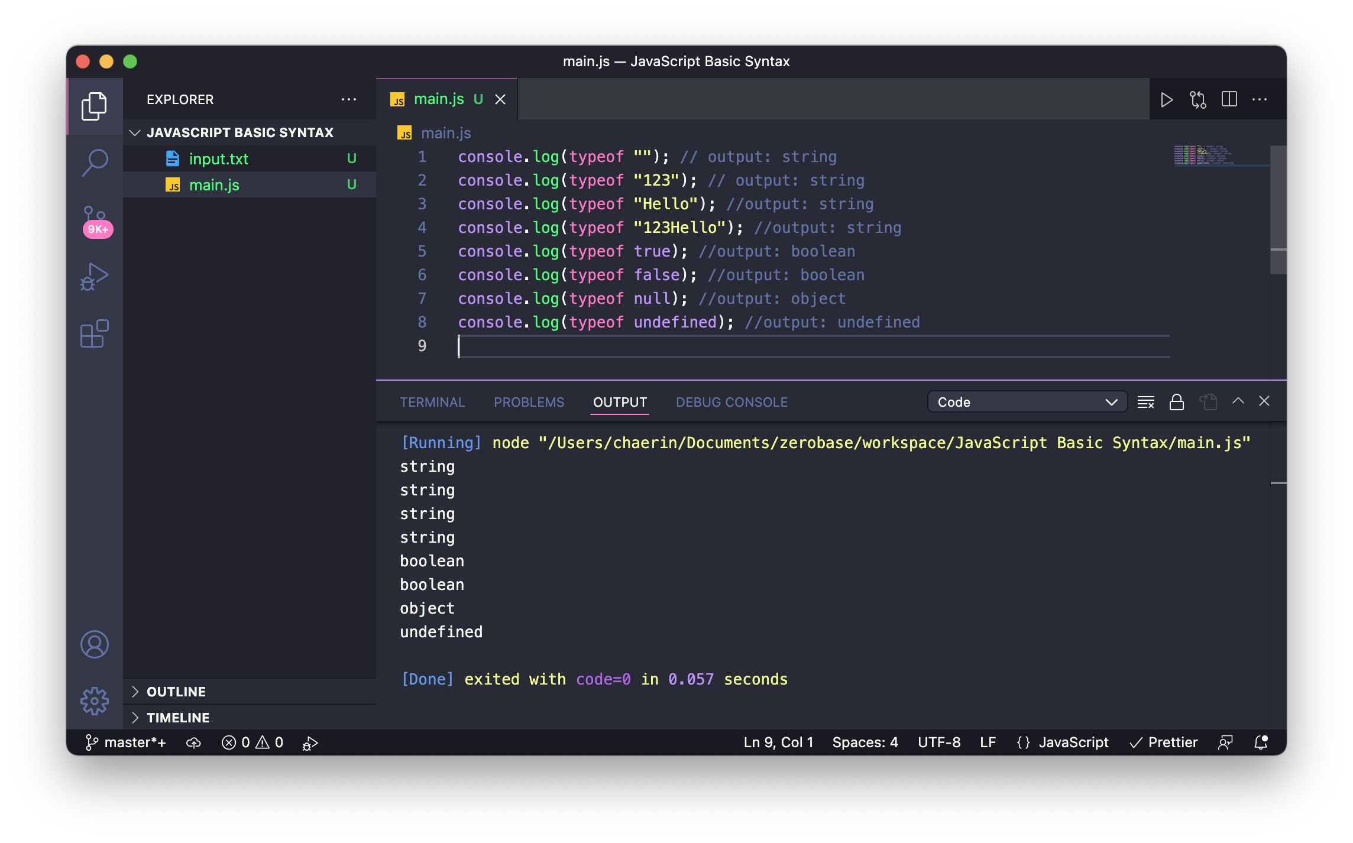Toggle Prettier formatter in status bar

click(1164, 742)
